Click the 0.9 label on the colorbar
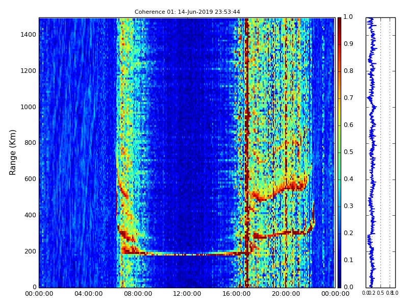This screenshot has height=306, width=408. (x=348, y=44)
